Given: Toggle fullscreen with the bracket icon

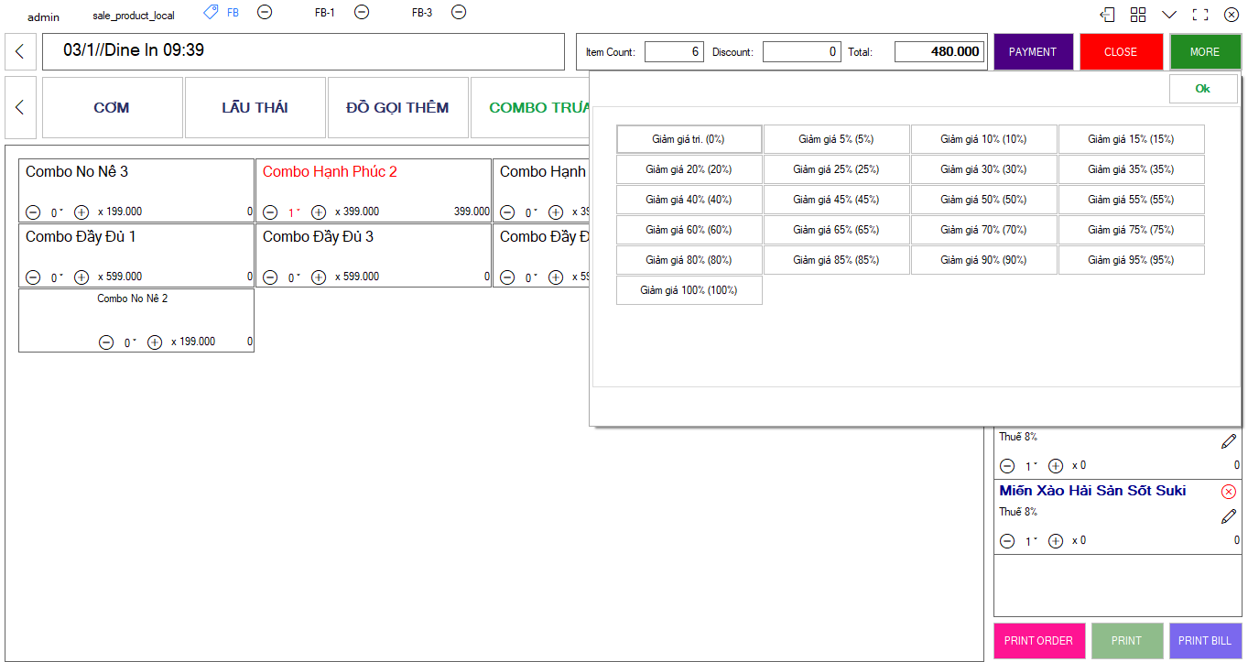Looking at the screenshot, I should pos(1200,15).
